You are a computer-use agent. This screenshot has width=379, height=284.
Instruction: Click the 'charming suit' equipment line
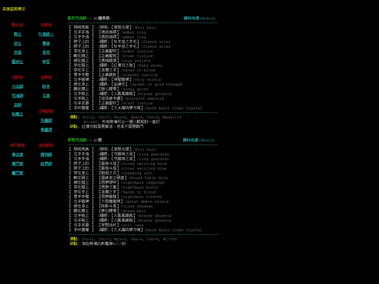111,173
